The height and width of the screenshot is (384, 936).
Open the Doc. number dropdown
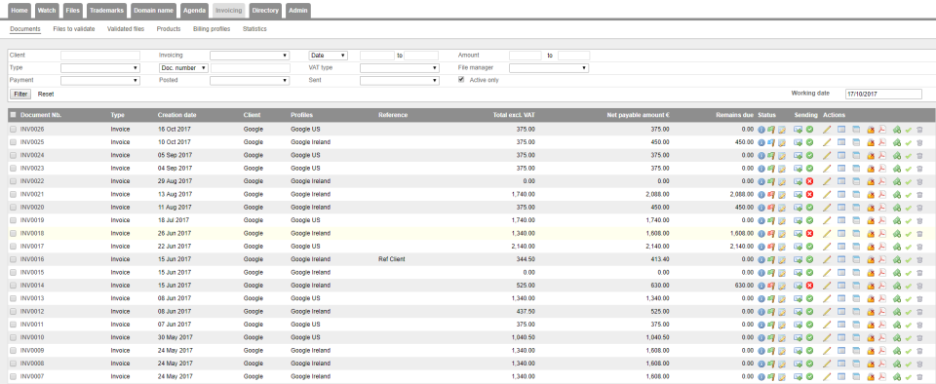183,68
